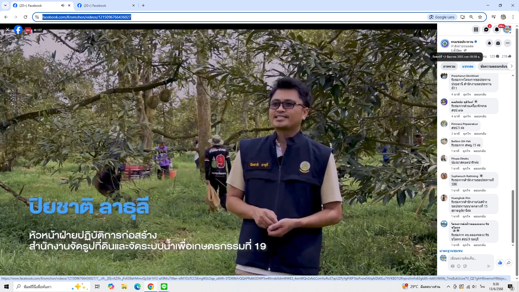Reply to Pitupa Ektaku's comment
519x292 pixels.
tap(480, 168)
